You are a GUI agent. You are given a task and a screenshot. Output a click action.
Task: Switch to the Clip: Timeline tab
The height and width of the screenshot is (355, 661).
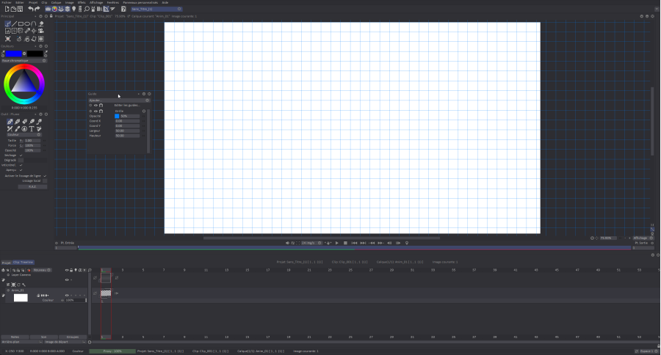point(24,263)
